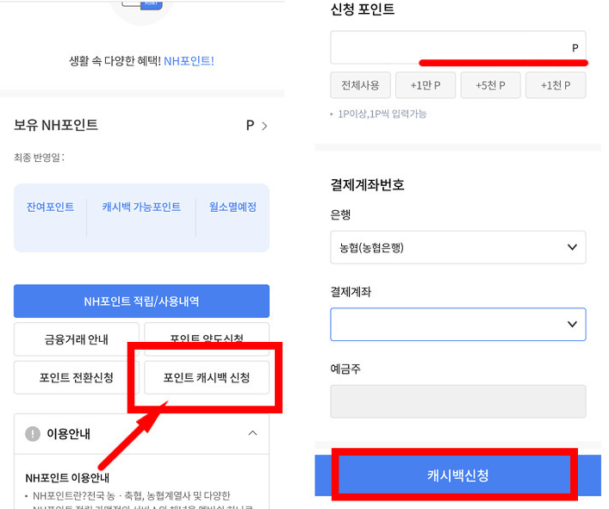The image size is (609, 509).
Task: Click the NH포인트 이용안내 heading text
Action: (67, 477)
